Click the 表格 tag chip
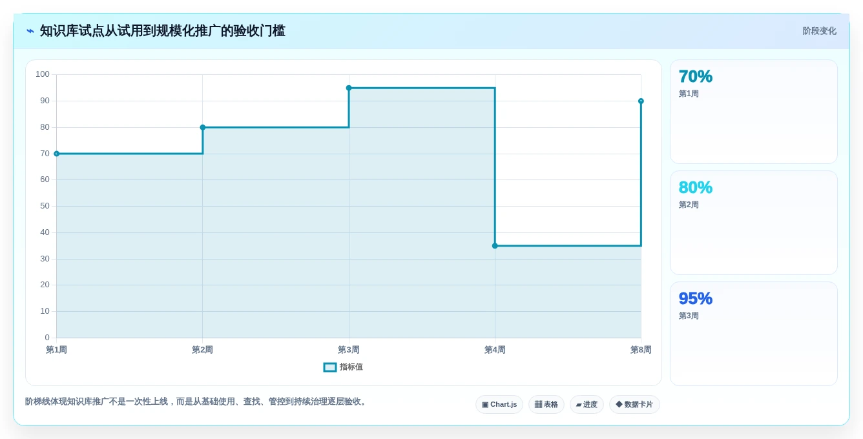863x439 pixels. (x=546, y=405)
